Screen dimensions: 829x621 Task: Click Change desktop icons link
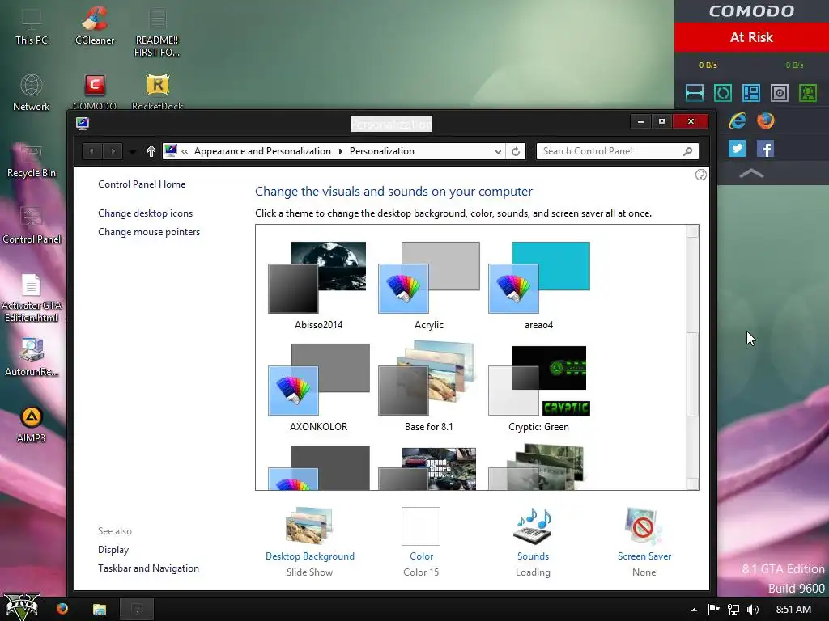pos(146,213)
